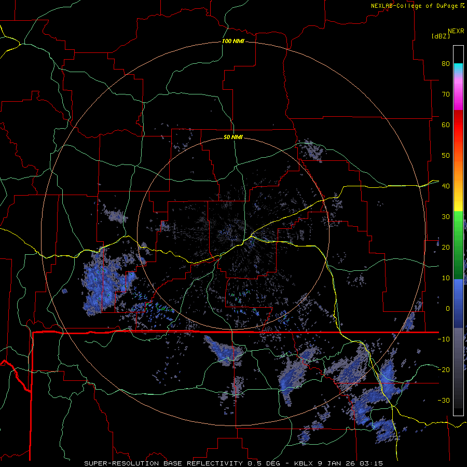
Task: Click the NEXR label above the legend
Action: pos(456,31)
